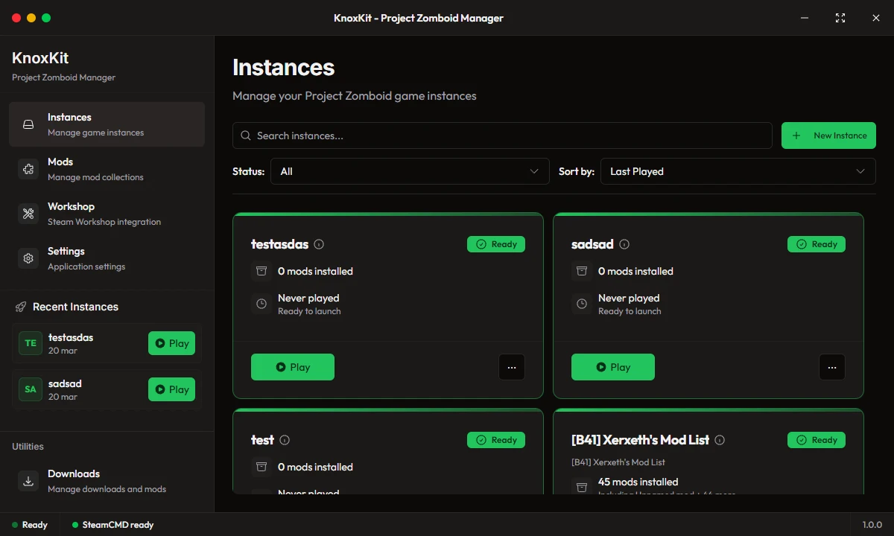The width and height of the screenshot is (894, 536).
Task: Click the Recent Instances heading
Action: click(x=75, y=307)
